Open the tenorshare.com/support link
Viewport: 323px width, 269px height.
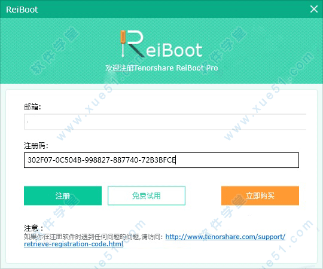coord(225,237)
